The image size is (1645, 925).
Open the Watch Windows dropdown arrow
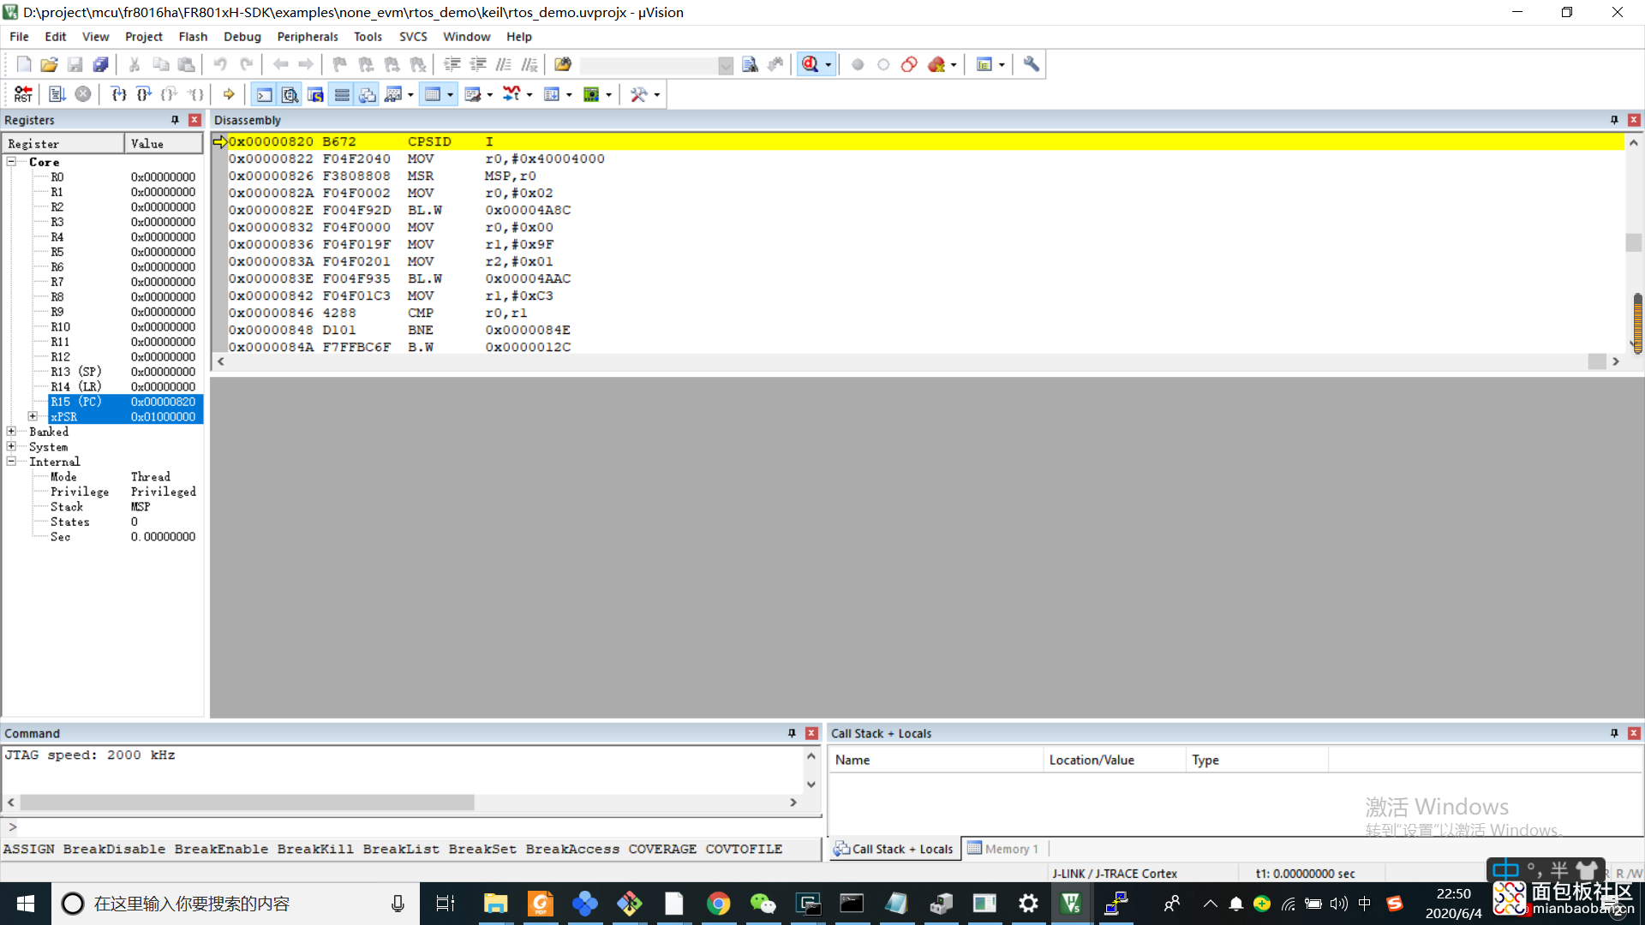pos(410,95)
